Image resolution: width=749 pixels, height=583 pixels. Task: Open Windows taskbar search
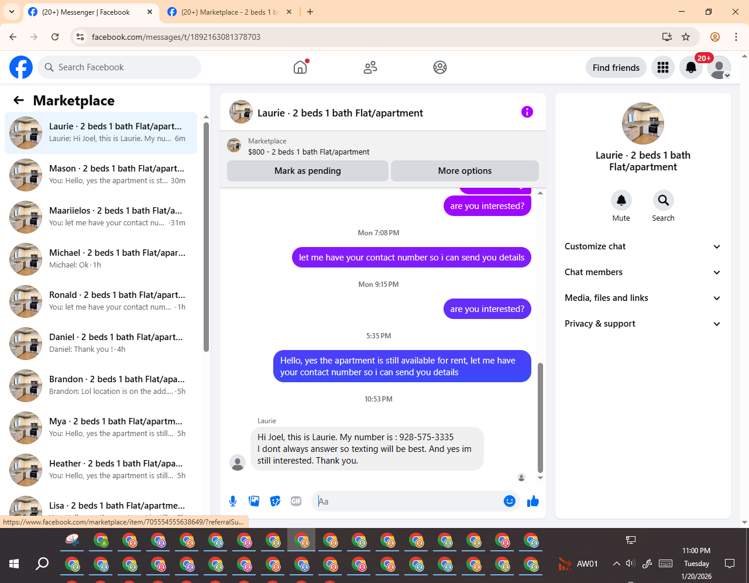pos(42,564)
